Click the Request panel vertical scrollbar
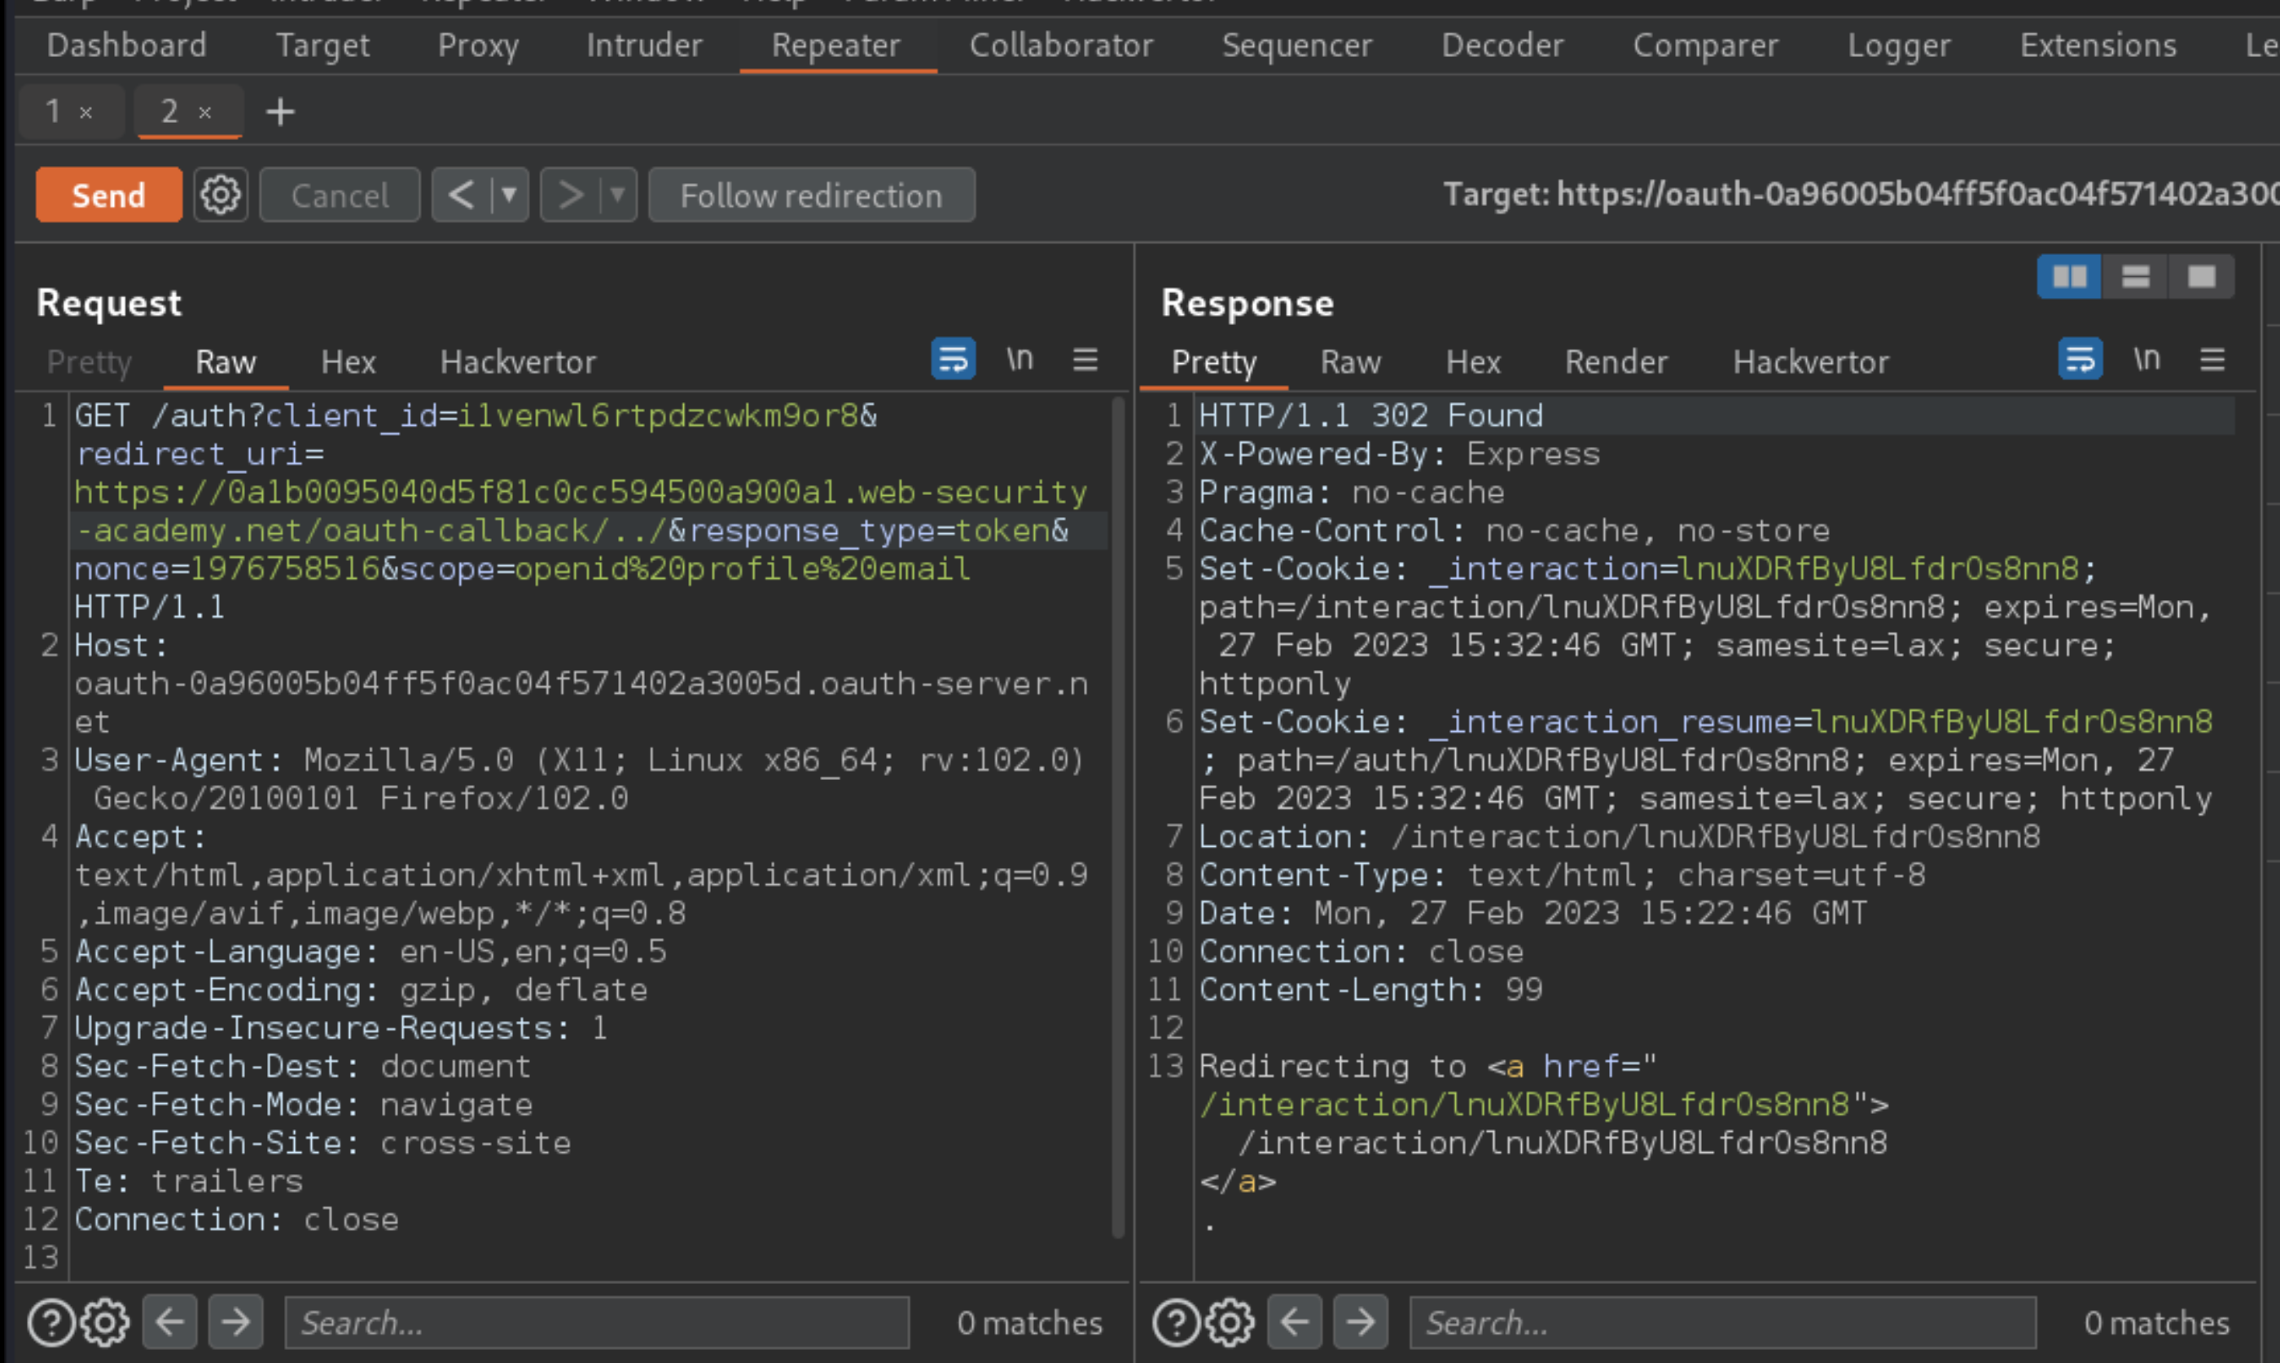 click(x=1117, y=817)
